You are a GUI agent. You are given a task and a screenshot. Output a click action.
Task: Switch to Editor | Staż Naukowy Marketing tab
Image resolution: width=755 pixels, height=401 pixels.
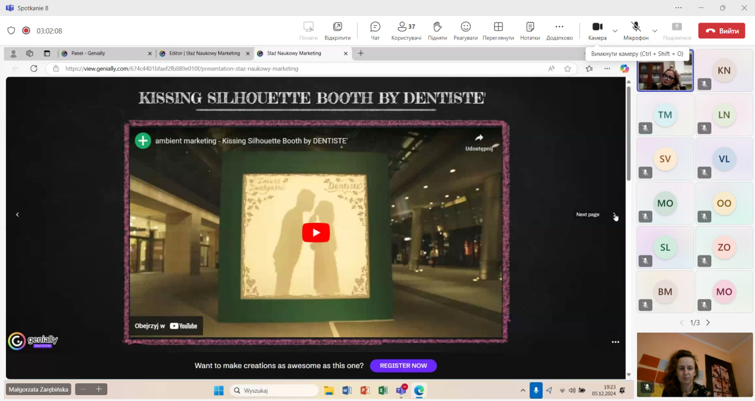204,53
